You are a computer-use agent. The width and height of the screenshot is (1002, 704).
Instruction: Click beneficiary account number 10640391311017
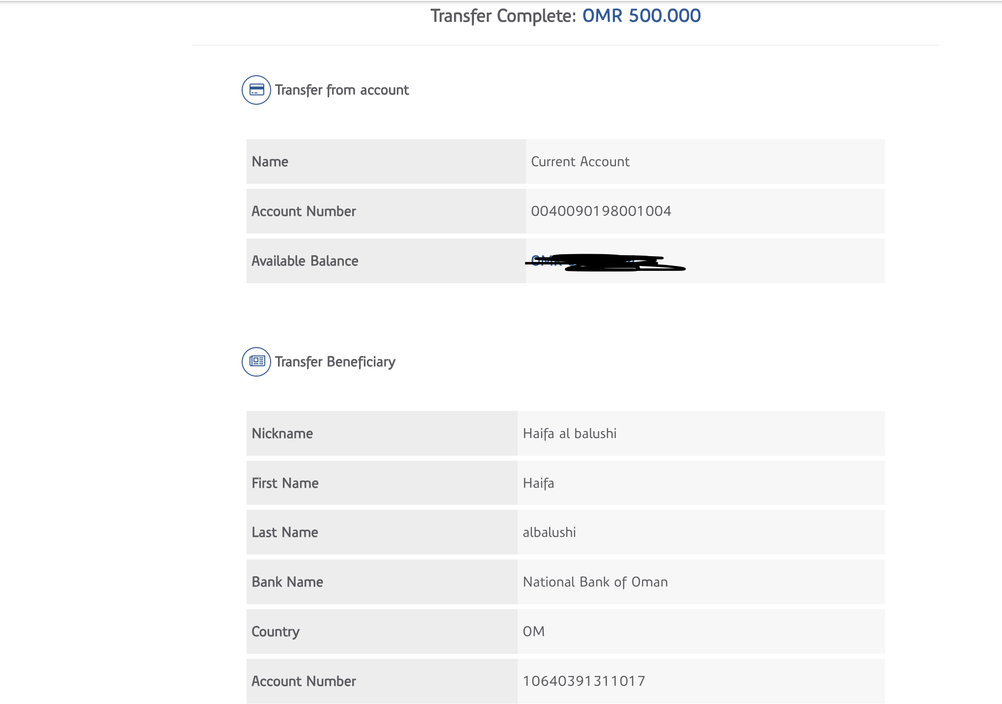point(584,681)
